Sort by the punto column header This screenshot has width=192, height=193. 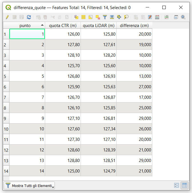point(27,26)
